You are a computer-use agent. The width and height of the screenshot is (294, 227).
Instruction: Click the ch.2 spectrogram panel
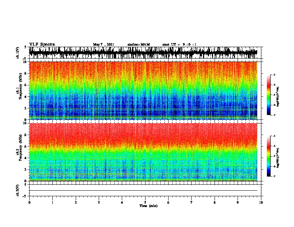pyautogui.click(x=143, y=152)
